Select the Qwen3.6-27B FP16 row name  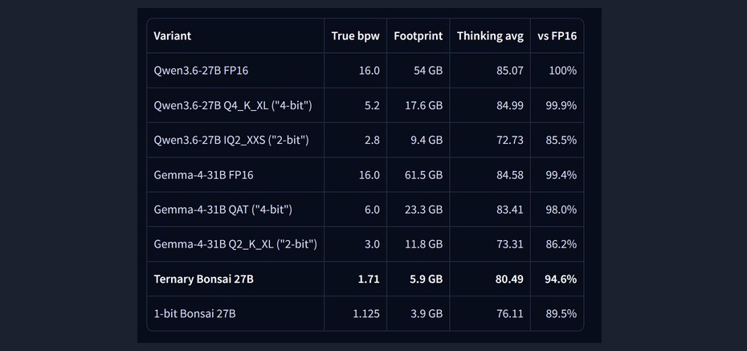click(x=201, y=71)
